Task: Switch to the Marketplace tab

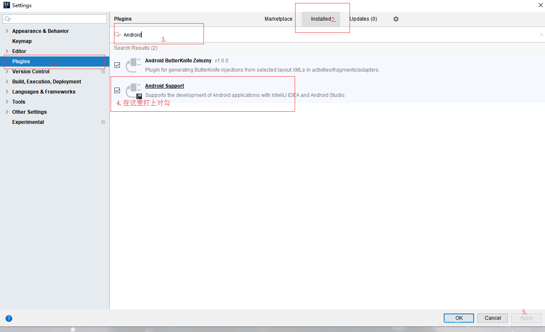Action: click(x=278, y=19)
